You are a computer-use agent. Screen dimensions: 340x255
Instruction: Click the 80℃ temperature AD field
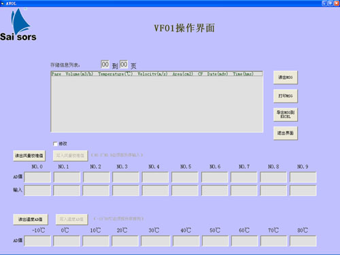tap(303, 241)
